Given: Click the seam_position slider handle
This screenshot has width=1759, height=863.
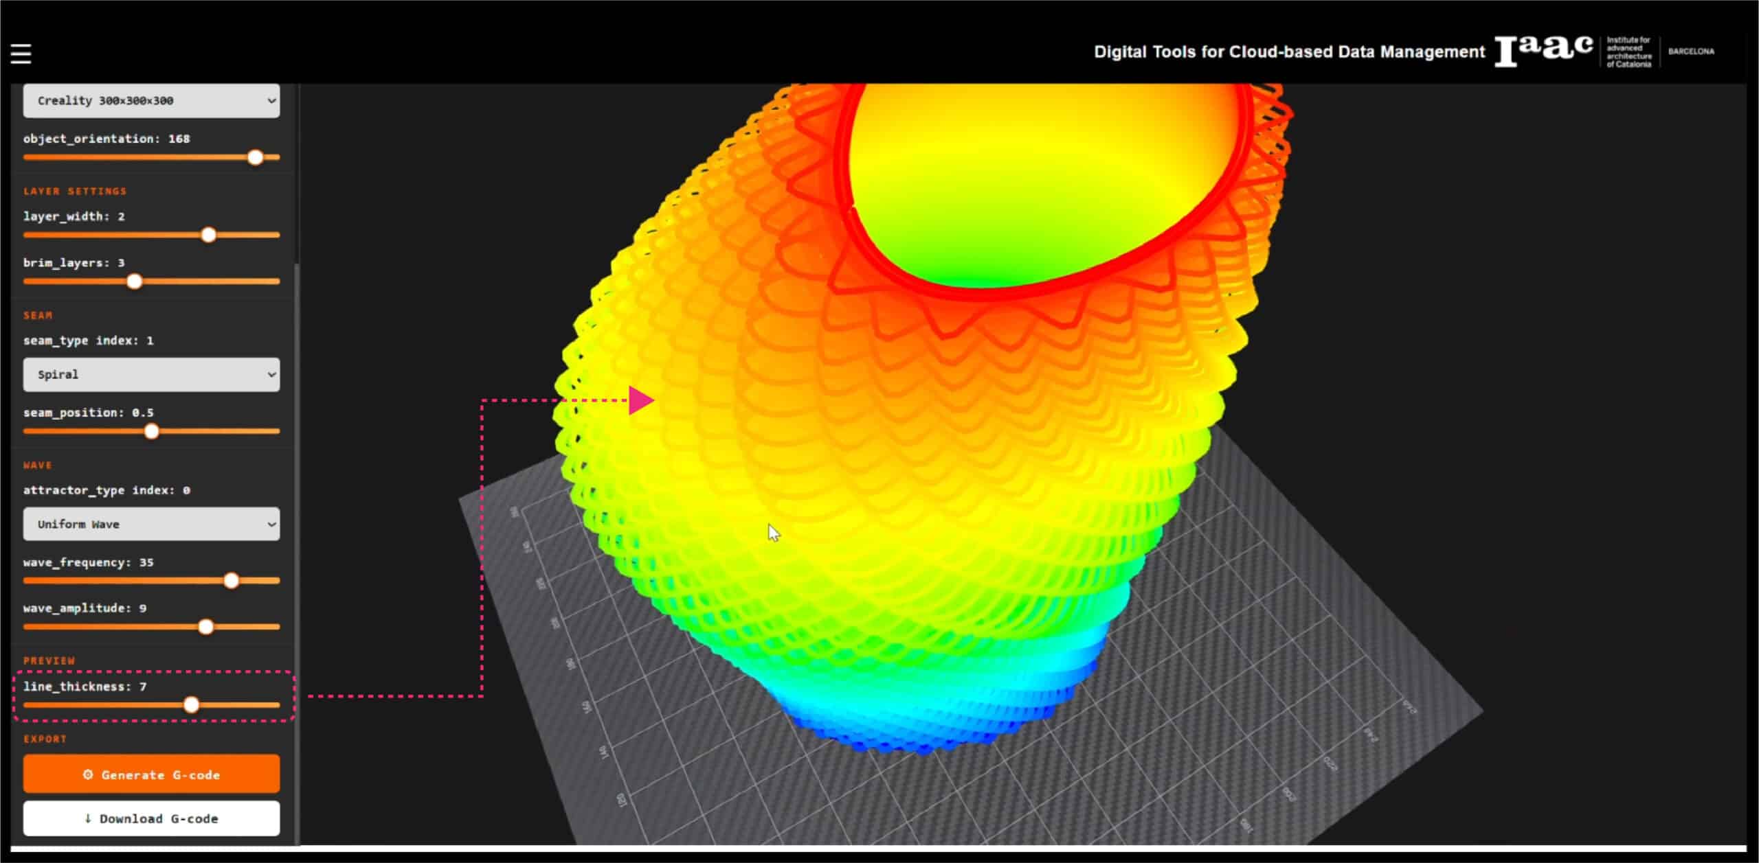Looking at the screenshot, I should (152, 432).
